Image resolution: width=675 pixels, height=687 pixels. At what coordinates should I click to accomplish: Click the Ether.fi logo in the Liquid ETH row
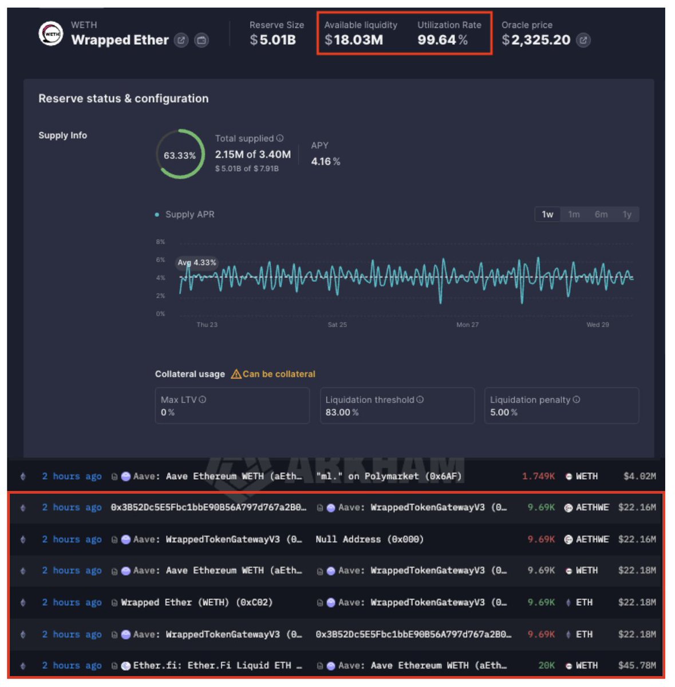coord(126,666)
